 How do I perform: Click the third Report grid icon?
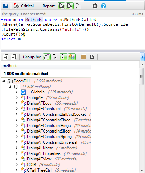pyautogui.click(x=78, y=6)
